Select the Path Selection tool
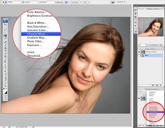 click(x=5, y=71)
